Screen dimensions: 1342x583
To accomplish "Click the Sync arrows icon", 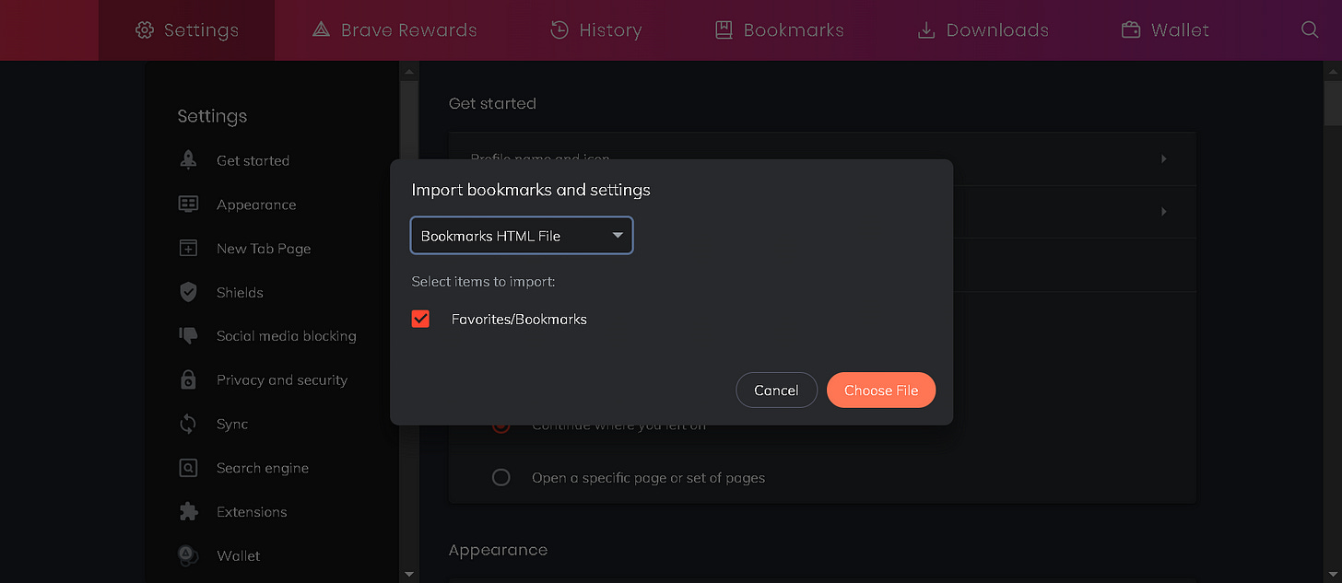I will point(188,424).
